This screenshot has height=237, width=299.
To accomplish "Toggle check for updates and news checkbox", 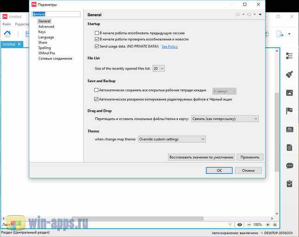I will click(97, 39).
